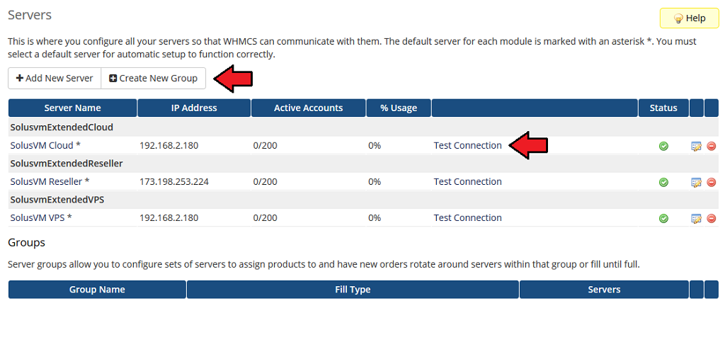Select SolusVM VPS IP 192.168.2.180
725x347 pixels.
169,217
